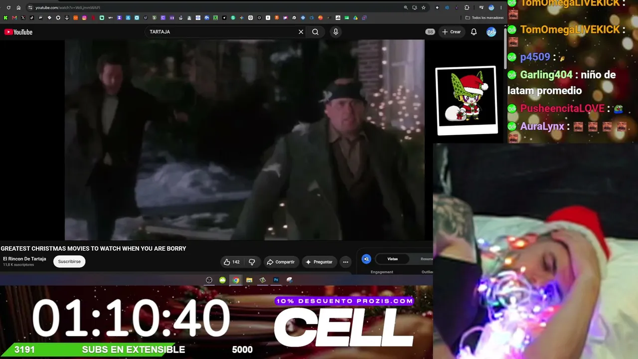Click the blue IQ extension icon

tap(366, 259)
